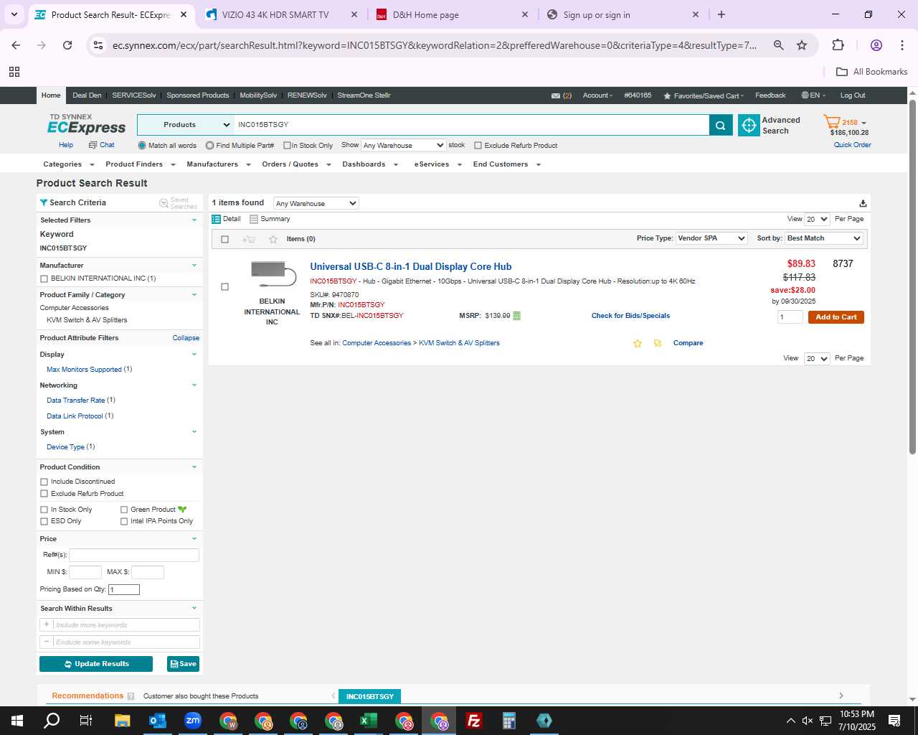
Task: Click the Include more keywords field
Action: pos(126,625)
